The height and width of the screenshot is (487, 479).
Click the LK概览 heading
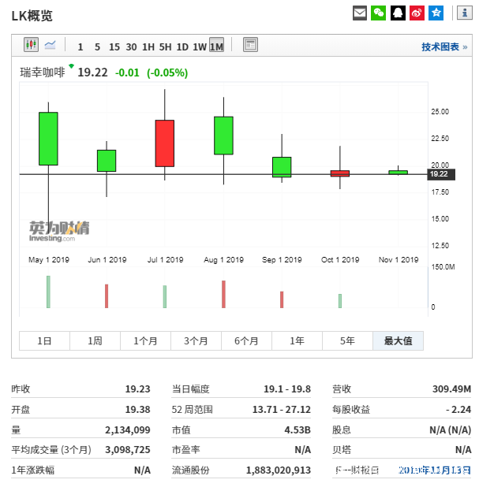tap(32, 16)
